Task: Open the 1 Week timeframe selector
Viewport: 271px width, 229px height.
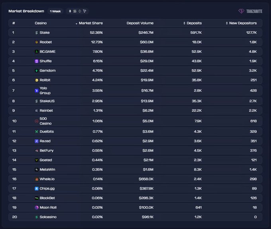Action: coord(55,11)
